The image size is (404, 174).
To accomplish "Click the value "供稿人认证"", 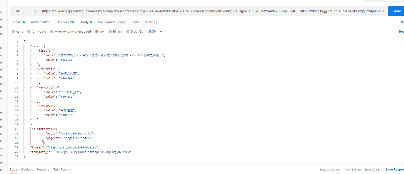I will tap(69, 74).
